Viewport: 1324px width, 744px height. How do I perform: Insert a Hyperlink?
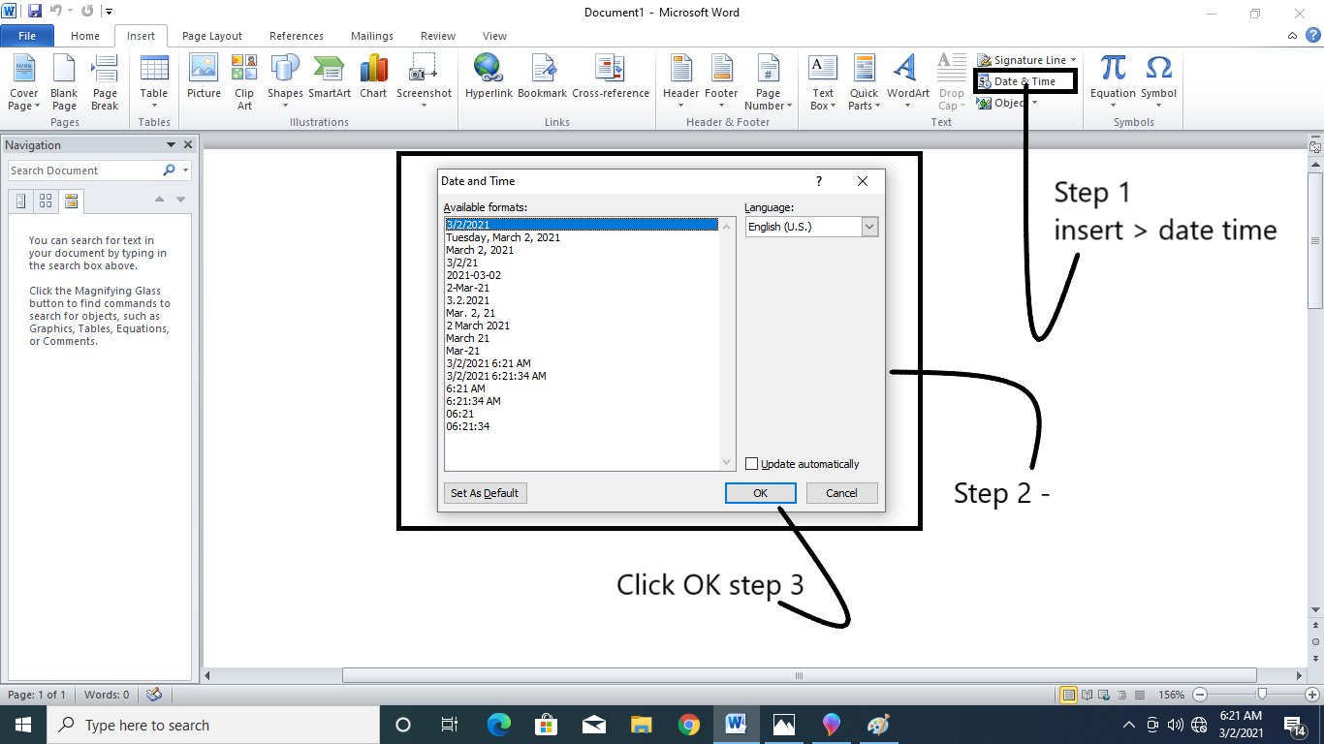(x=489, y=77)
